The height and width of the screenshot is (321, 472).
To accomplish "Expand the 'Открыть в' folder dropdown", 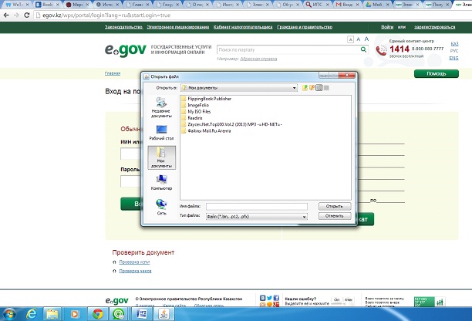I will point(295,88).
